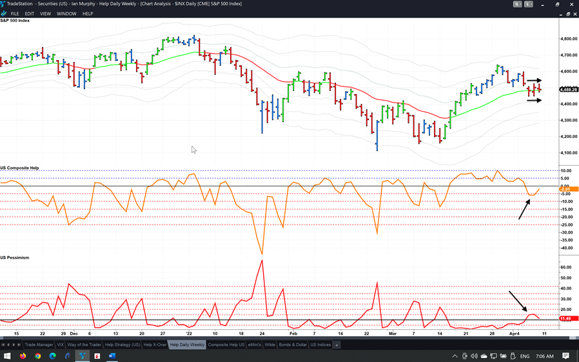Open Microsoft Edge from the taskbar
The image size is (579, 362).
[x=53, y=356]
